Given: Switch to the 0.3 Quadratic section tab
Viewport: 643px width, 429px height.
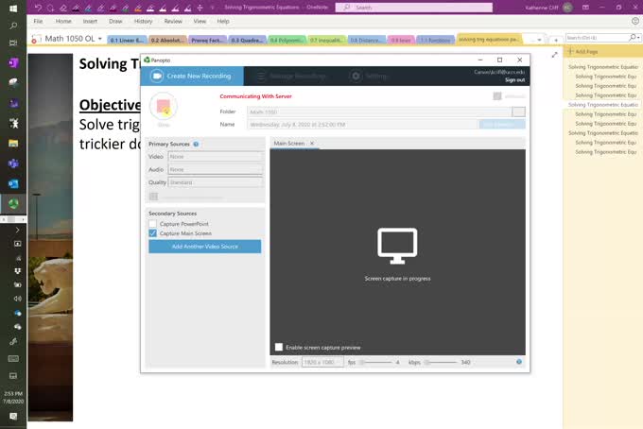Looking at the screenshot, I should [x=248, y=41].
